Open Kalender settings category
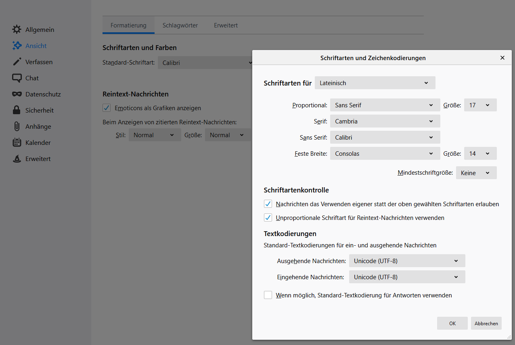Viewport: 515px width, 345px height. (x=38, y=142)
